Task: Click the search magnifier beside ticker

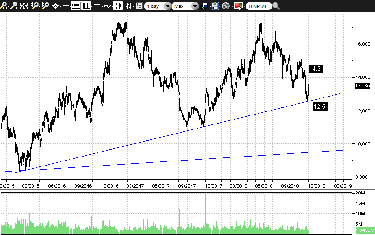Action: (276, 6)
